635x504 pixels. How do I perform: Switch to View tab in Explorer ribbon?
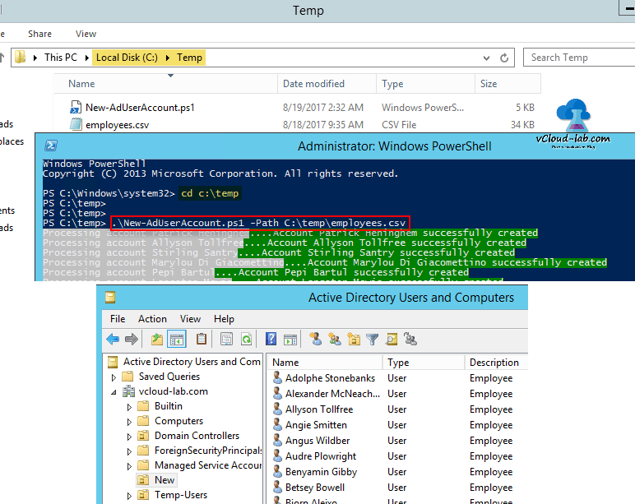(x=86, y=34)
